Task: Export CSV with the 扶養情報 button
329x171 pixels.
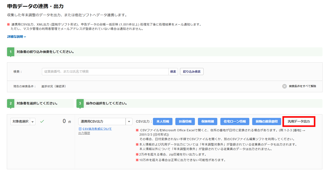Action: click(185, 121)
